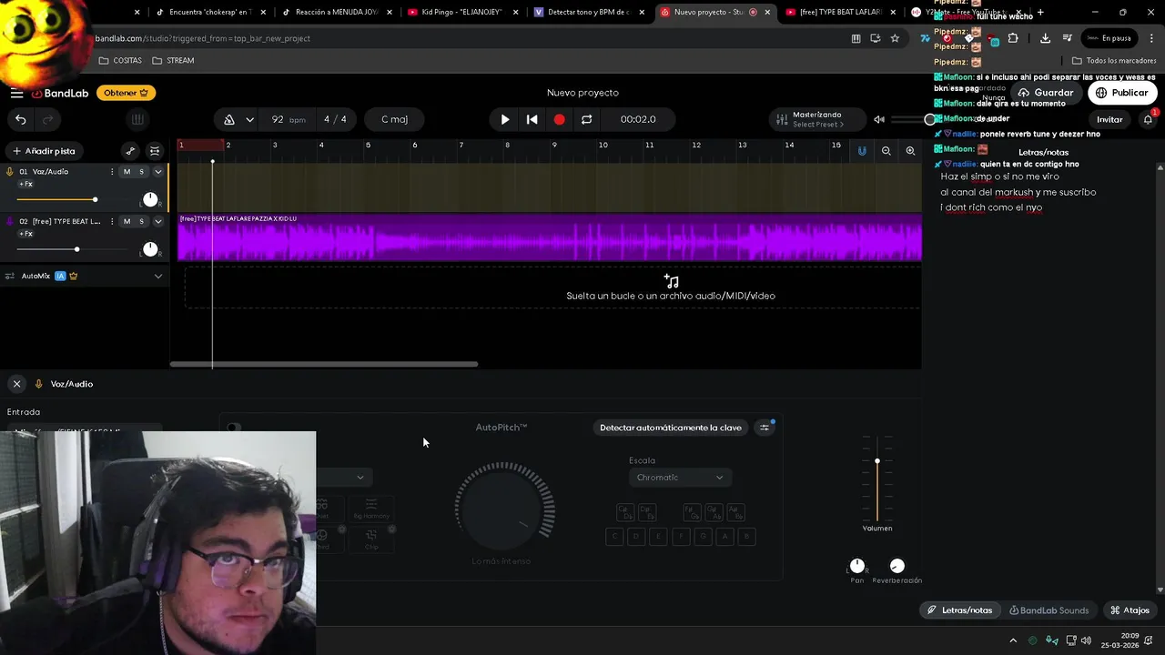Expand the TYPE BEAT track chevron
This screenshot has width=1165, height=655.
click(x=157, y=221)
